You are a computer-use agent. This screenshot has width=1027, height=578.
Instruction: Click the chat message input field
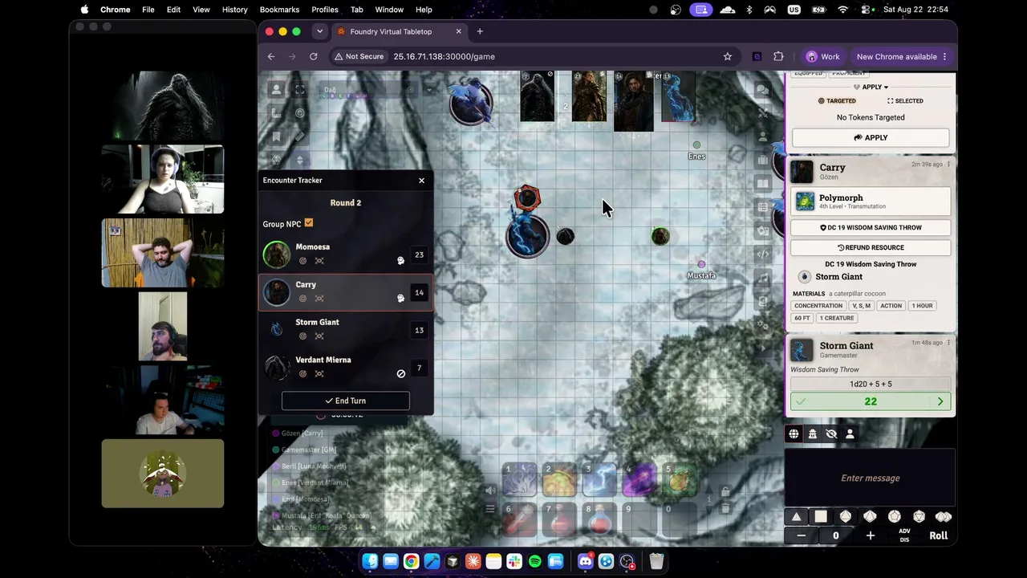click(x=870, y=478)
